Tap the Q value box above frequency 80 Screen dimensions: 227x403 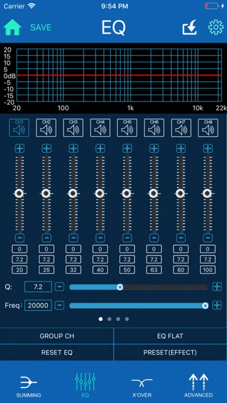[x=181, y=260]
